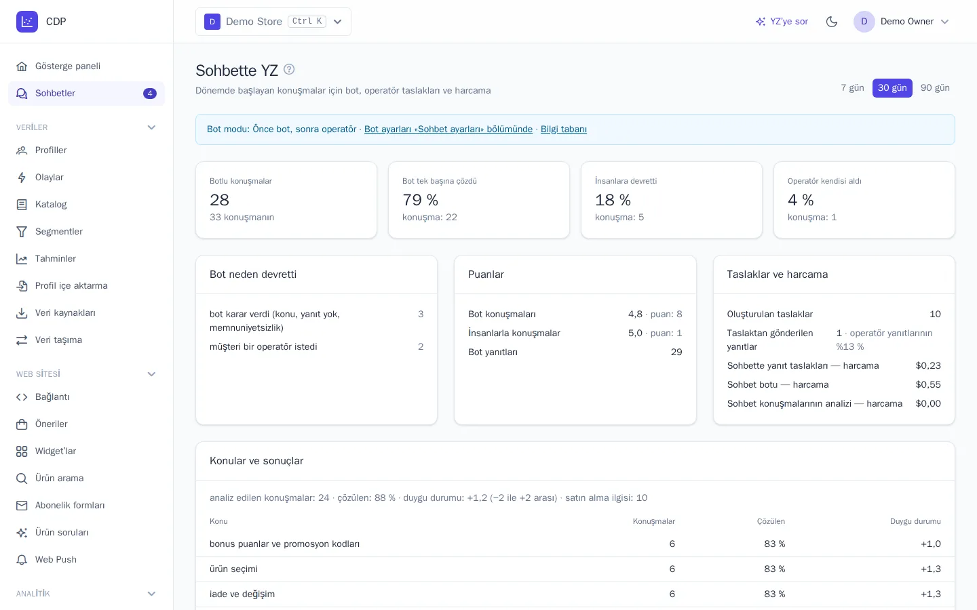Click the CDP logo icon
977x610 pixels.
[27, 22]
